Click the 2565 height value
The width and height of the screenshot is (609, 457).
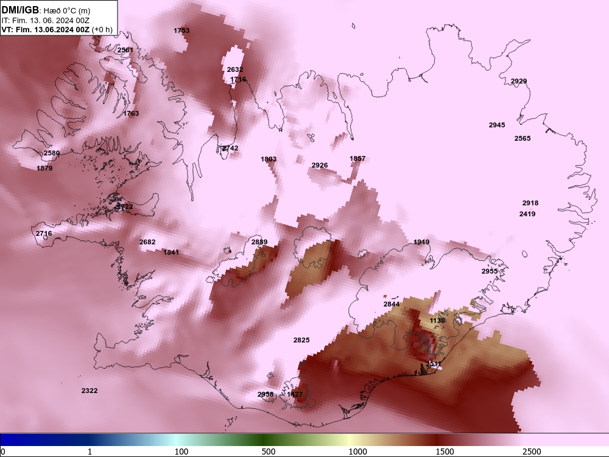[x=523, y=138]
